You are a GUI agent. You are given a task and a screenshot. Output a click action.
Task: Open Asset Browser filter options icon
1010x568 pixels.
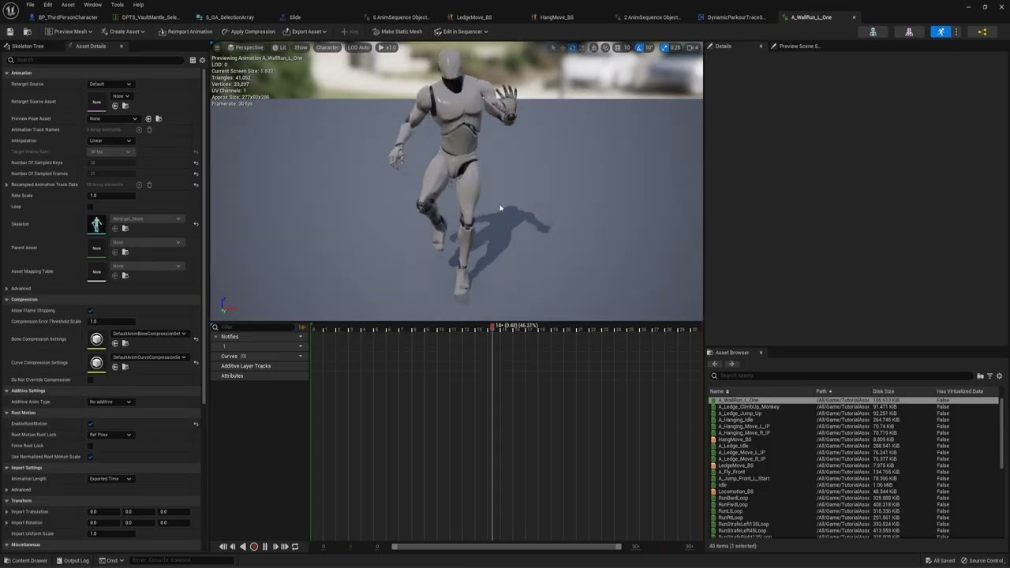tap(989, 376)
